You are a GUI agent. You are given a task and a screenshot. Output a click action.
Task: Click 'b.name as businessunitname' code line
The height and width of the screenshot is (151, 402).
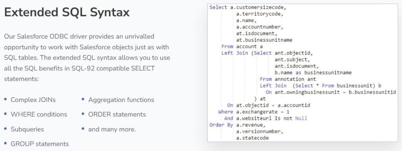(x=313, y=73)
